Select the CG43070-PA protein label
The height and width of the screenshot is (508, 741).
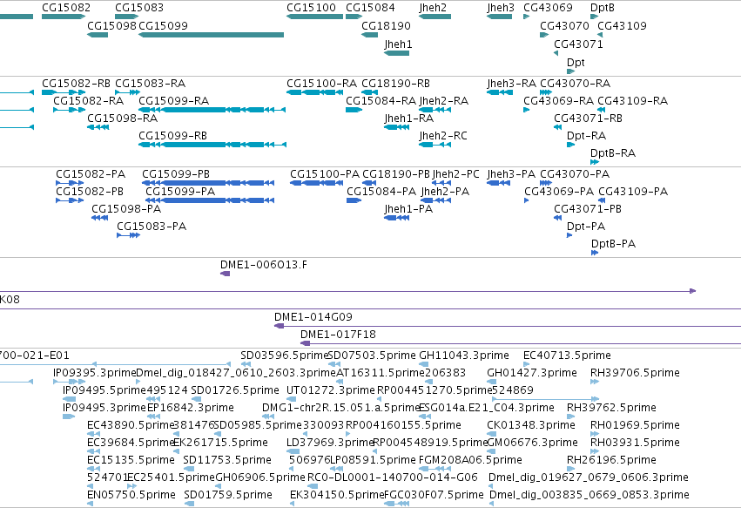click(575, 174)
